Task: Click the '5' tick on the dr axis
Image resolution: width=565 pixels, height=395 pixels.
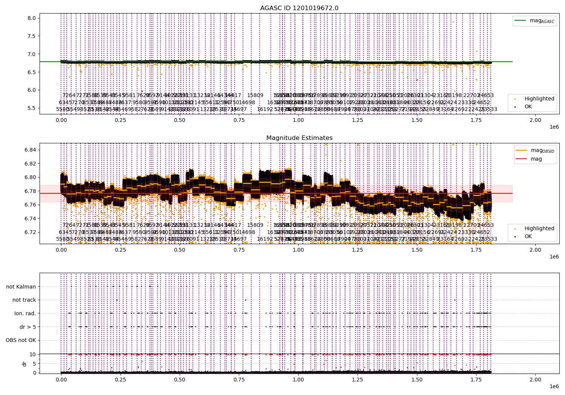Action: click(x=34, y=363)
